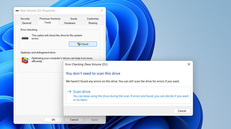Open the Quota tab
231x129 pixels.
click(x=73, y=19)
